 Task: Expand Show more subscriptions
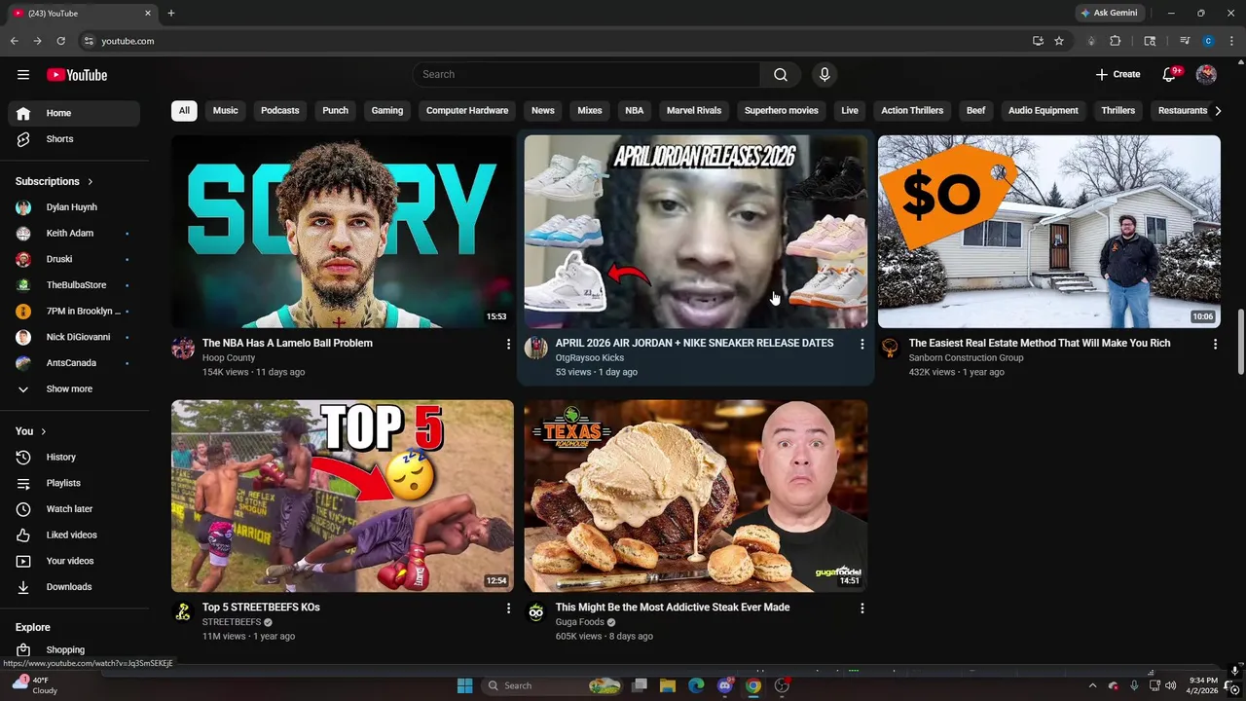coord(74,388)
